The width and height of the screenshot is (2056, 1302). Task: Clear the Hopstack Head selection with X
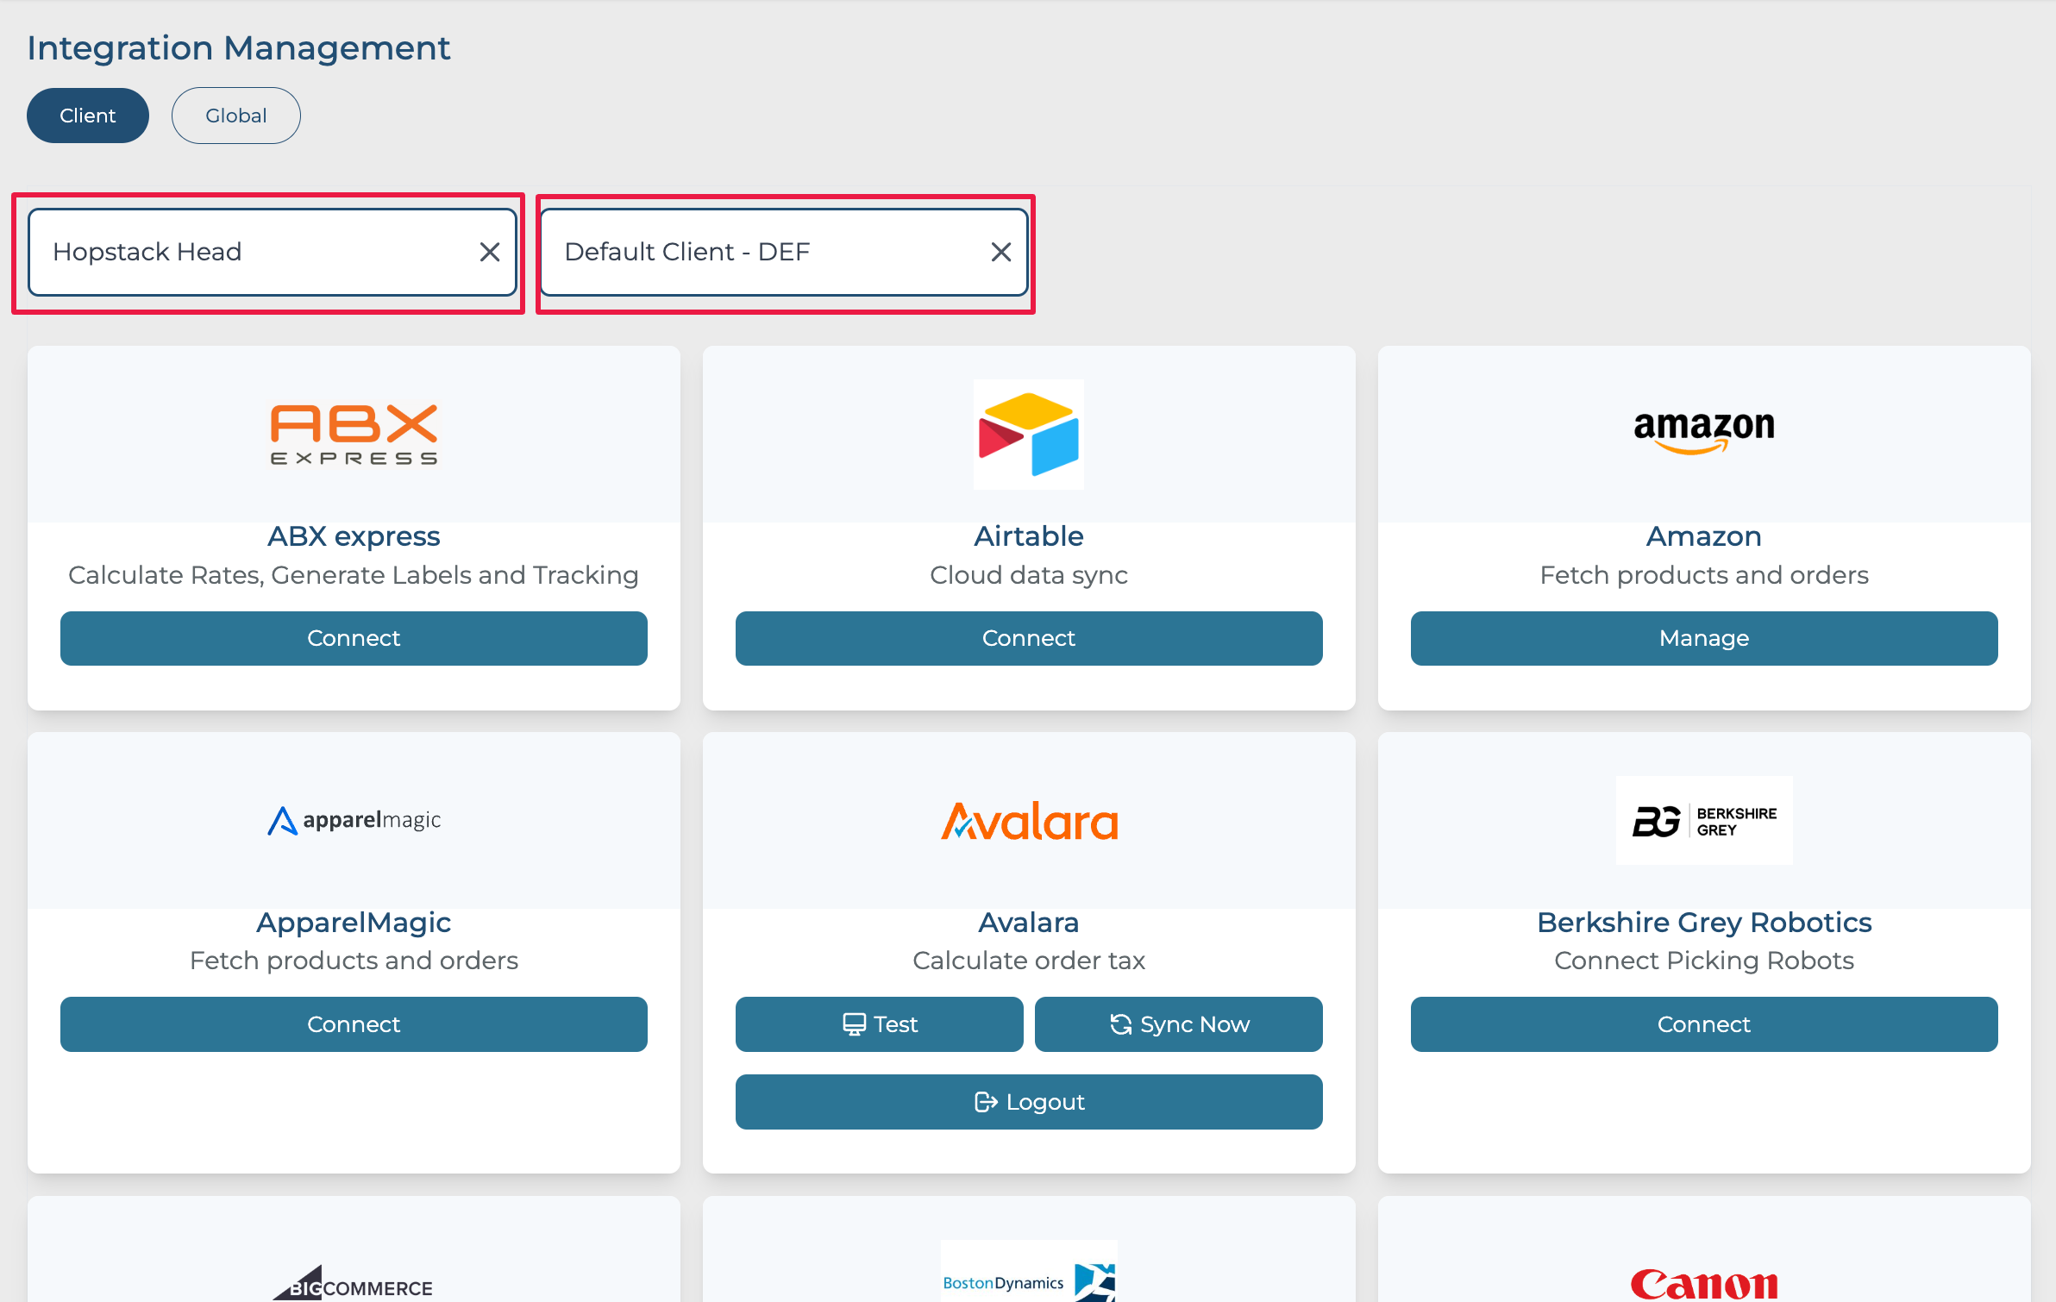pos(490,252)
